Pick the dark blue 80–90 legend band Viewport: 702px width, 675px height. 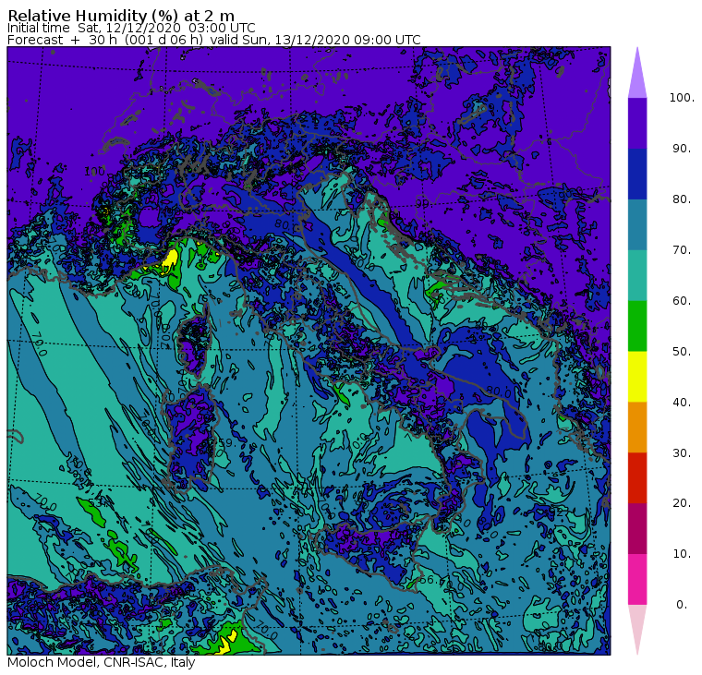pos(637,174)
